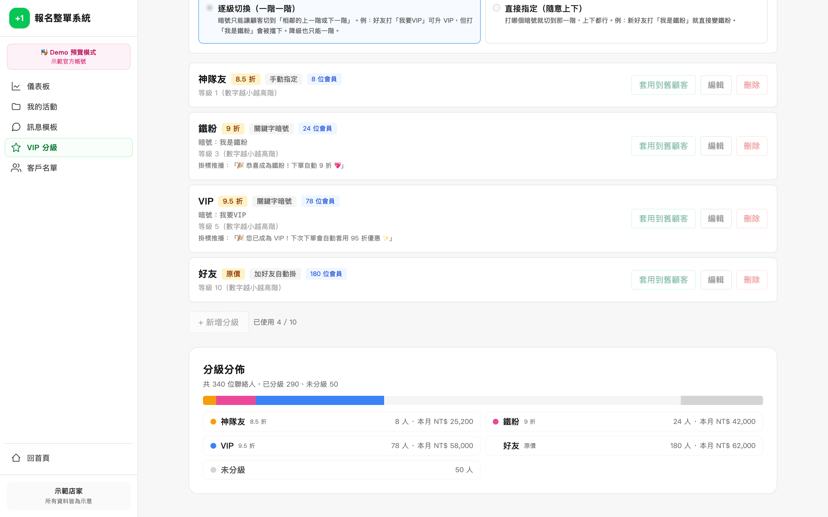Apply 鐵粉 tier to old customers

click(663, 146)
